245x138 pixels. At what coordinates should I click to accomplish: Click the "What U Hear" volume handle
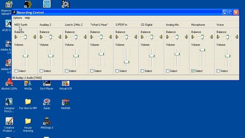[x=101, y=54]
